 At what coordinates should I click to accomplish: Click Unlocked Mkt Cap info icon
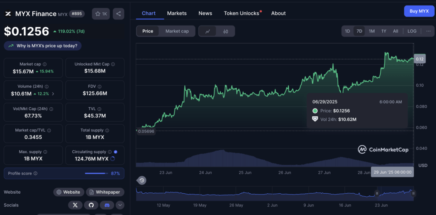tap(113, 64)
